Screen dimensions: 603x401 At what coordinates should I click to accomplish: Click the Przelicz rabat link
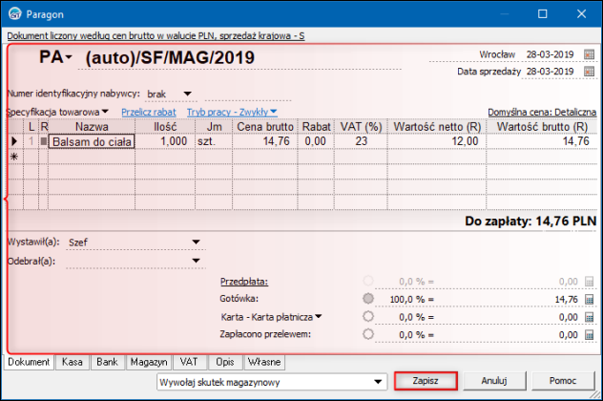[x=149, y=112]
